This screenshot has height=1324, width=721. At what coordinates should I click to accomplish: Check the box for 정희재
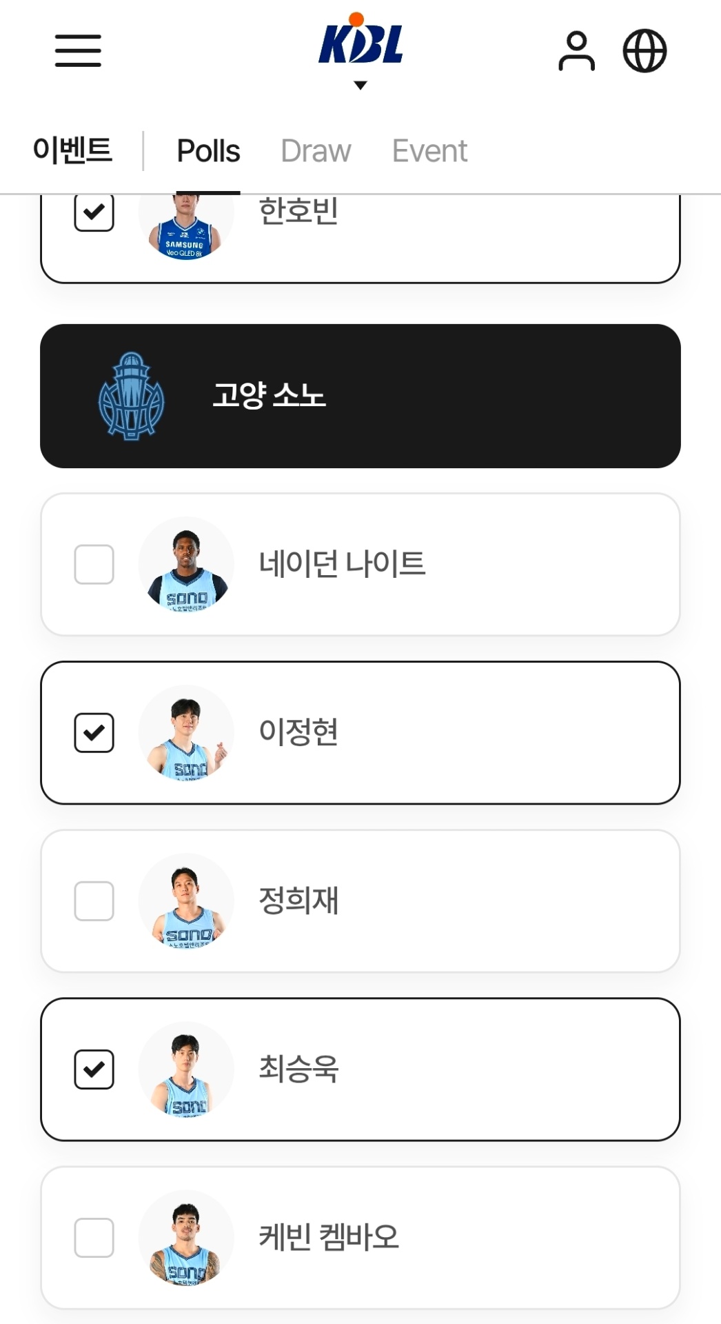click(94, 901)
